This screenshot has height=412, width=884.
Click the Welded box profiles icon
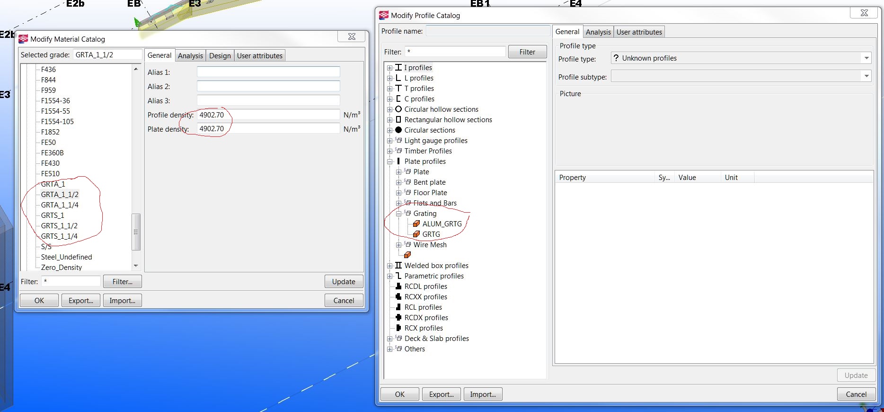pyautogui.click(x=398, y=266)
